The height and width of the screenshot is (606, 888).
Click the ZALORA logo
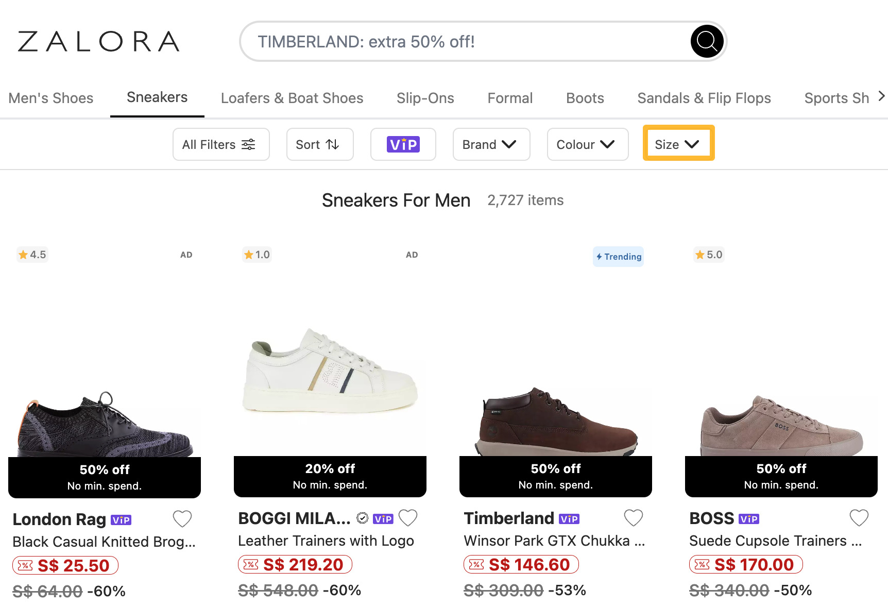click(x=98, y=41)
